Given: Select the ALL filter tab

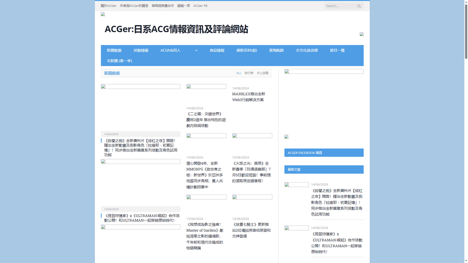Looking at the screenshot, I should (x=239, y=73).
